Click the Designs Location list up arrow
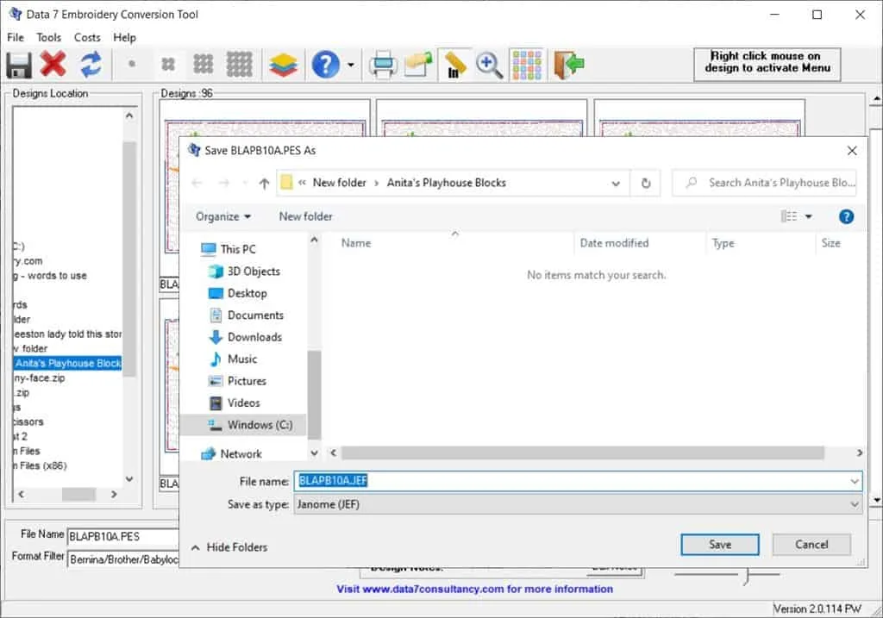Screen dimensions: 883x618 click(129, 115)
